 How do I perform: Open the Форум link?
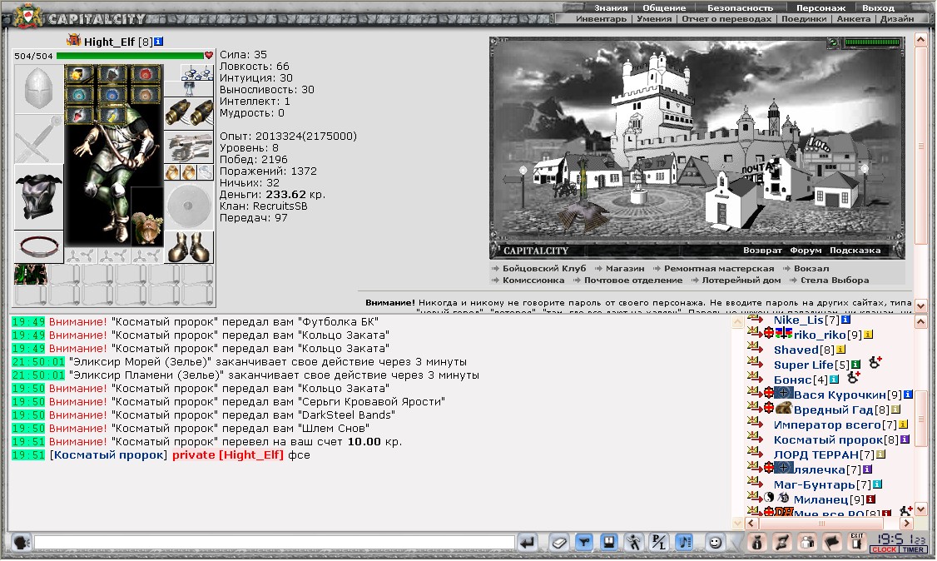pos(806,251)
